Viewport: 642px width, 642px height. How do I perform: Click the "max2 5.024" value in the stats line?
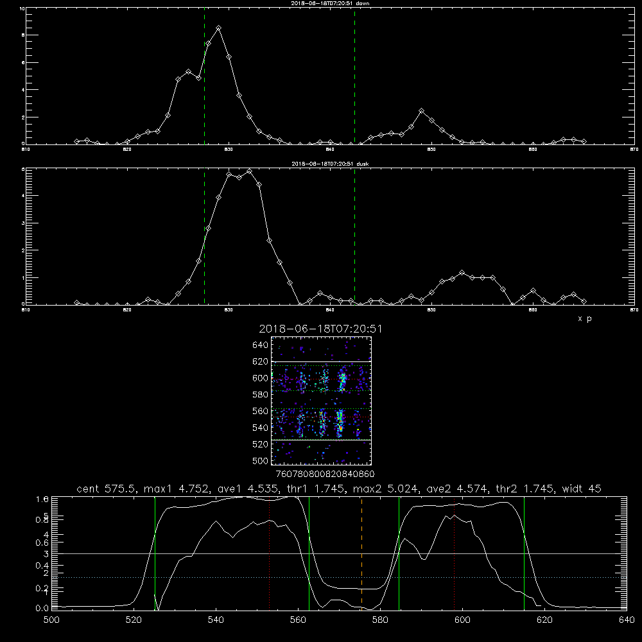[386, 489]
